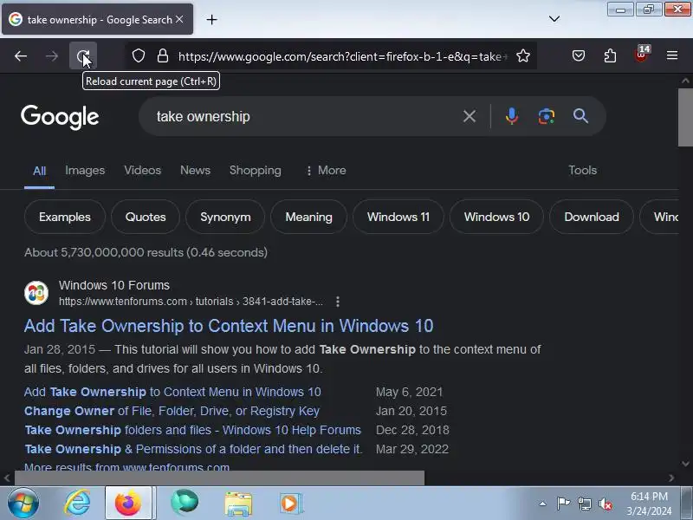
Task: Open the clock showing 6:14 PM
Action: tap(649, 504)
